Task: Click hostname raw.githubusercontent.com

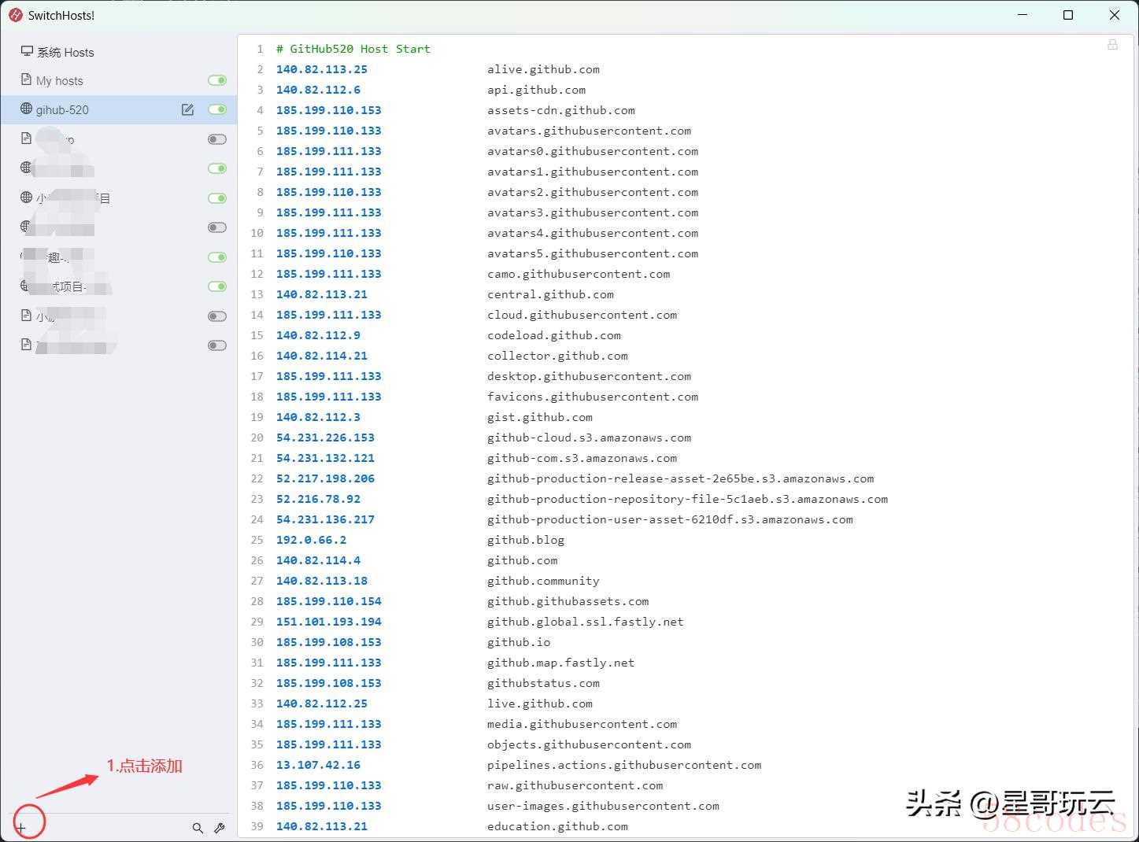Action: (575, 785)
